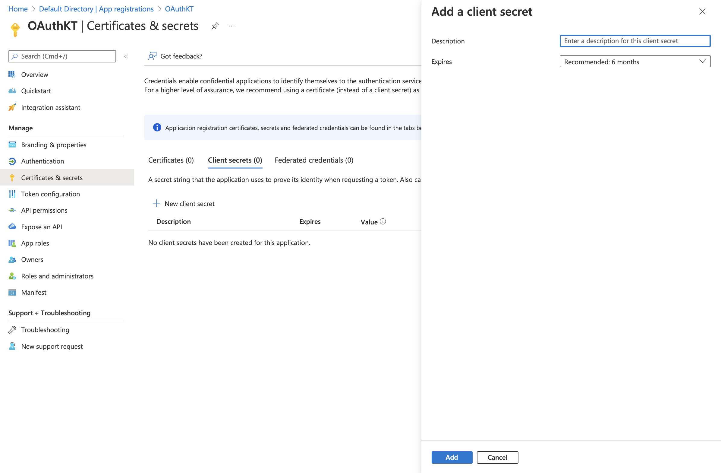
Task: Click the search magnifier icon in sidebar
Action: pyautogui.click(x=15, y=56)
